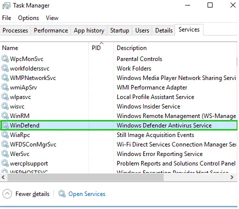
Task: Select the workfolderssvc service name
Action: click(x=29, y=68)
